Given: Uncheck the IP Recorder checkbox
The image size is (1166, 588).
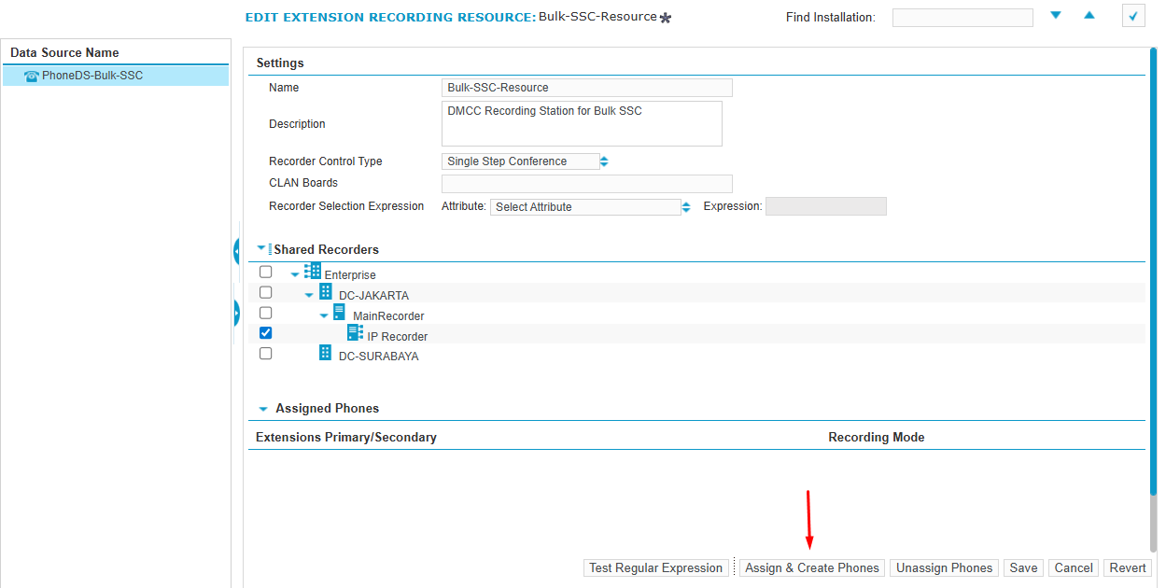Looking at the screenshot, I should pyautogui.click(x=266, y=333).
